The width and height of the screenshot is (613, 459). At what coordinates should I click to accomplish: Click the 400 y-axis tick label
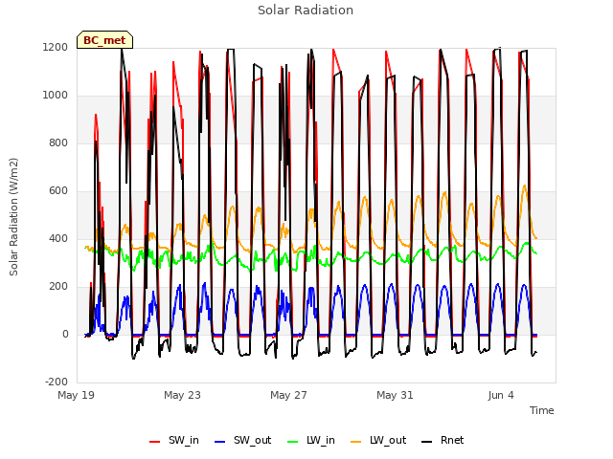pos(58,238)
